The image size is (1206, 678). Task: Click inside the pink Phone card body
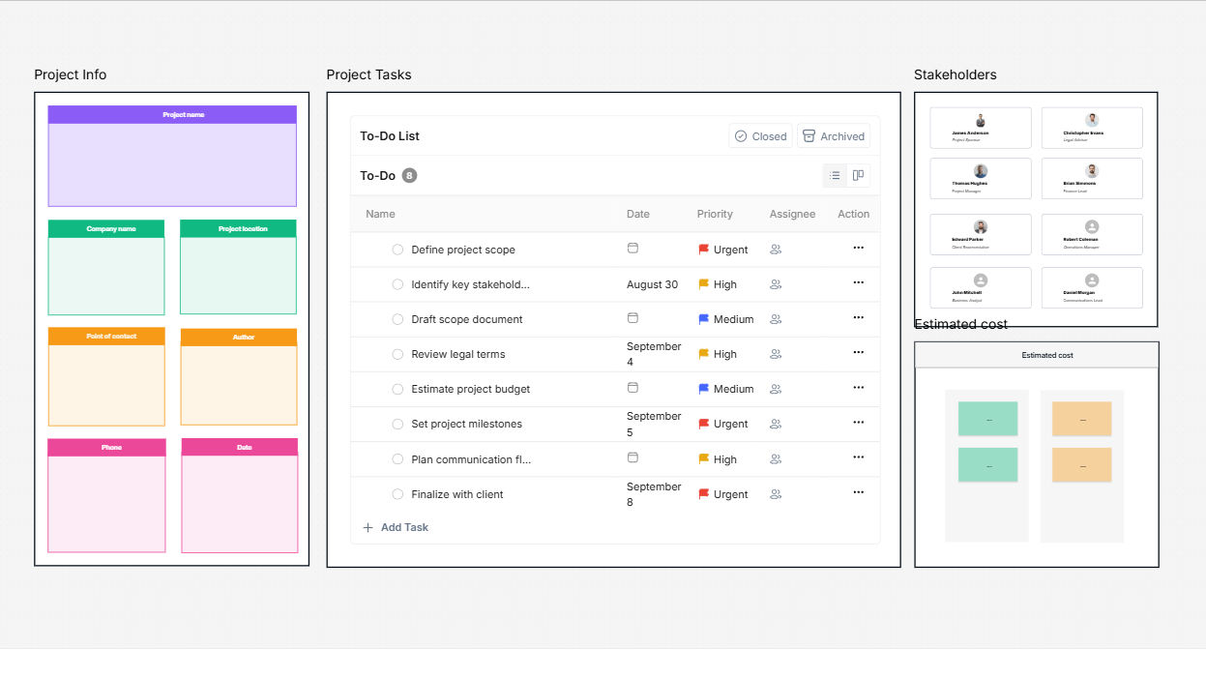tap(106, 504)
